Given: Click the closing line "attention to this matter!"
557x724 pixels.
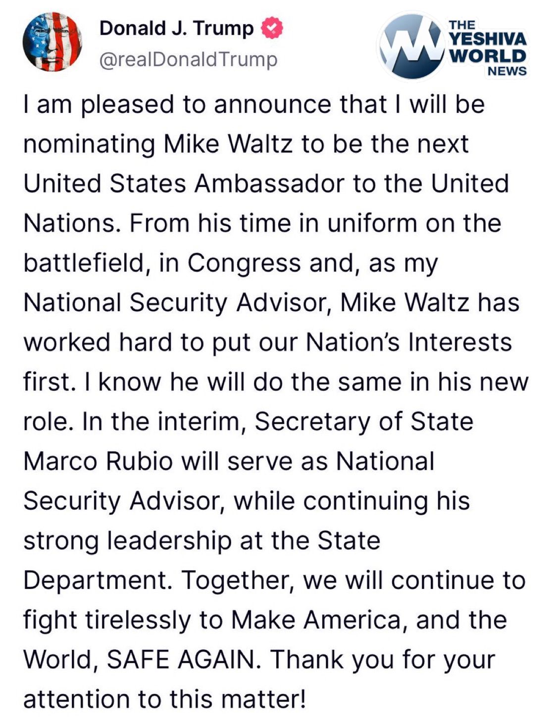Looking at the screenshot, I should click(x=164, y=699).
